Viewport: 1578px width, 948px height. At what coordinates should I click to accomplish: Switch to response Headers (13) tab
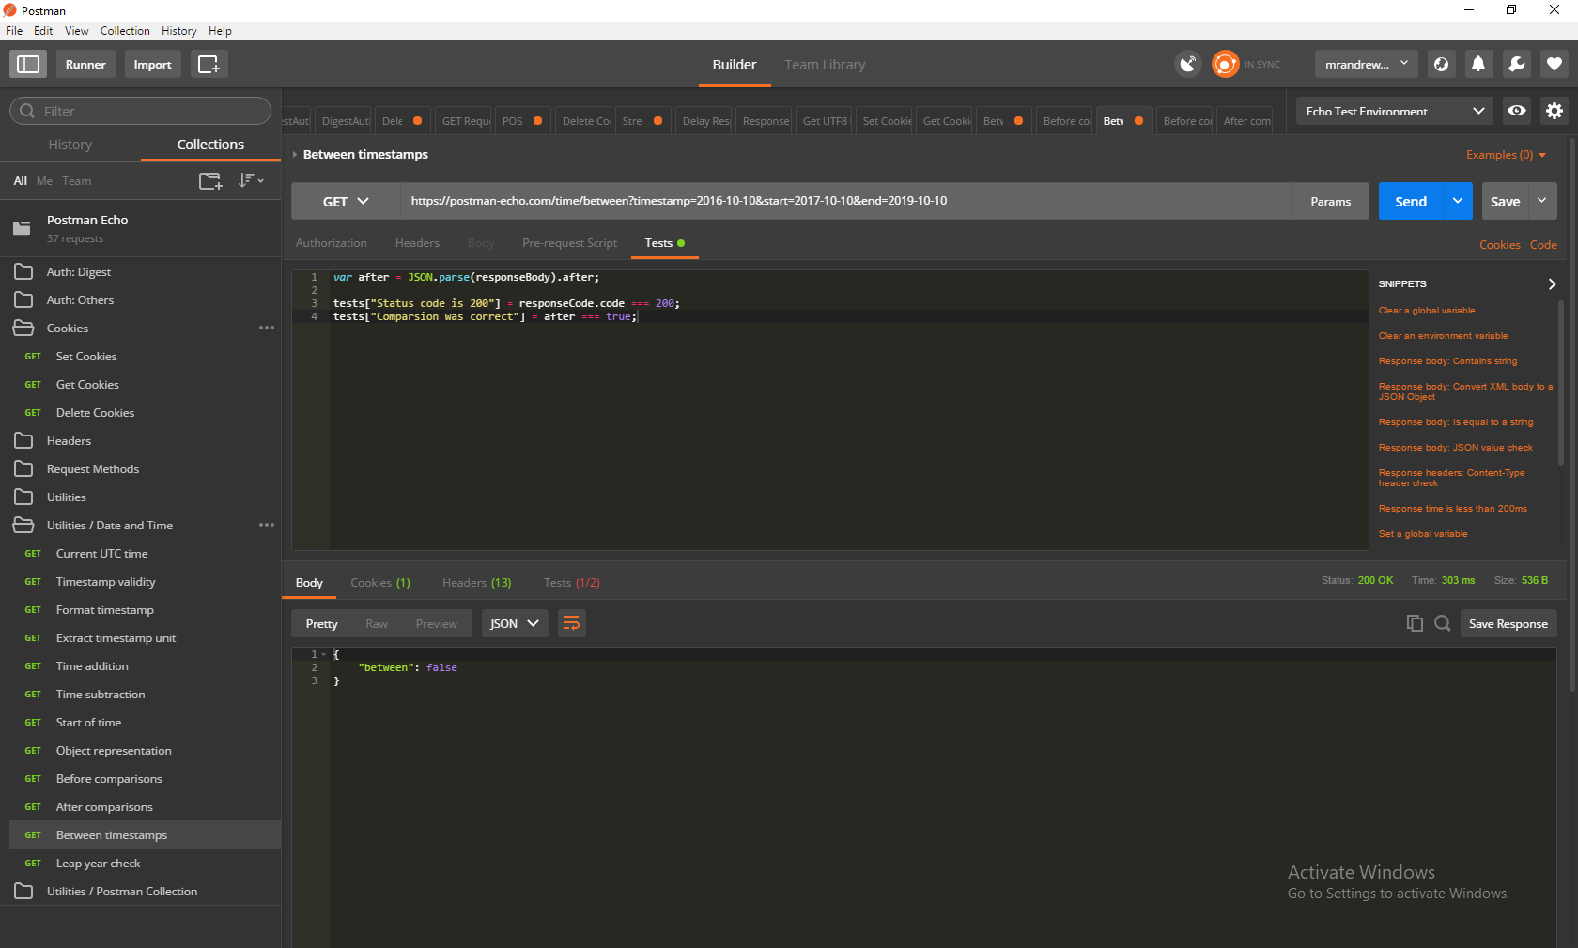point(477,583)
